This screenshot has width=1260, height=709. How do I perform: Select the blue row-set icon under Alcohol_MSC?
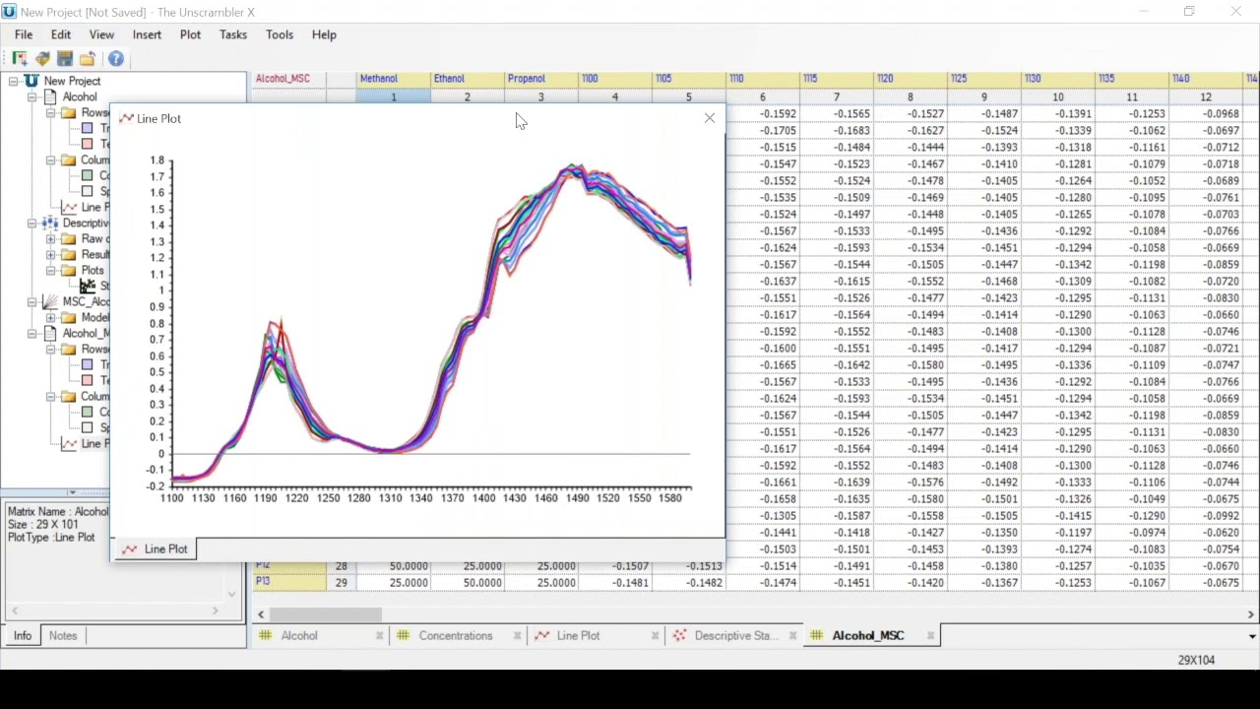point(88,364)
